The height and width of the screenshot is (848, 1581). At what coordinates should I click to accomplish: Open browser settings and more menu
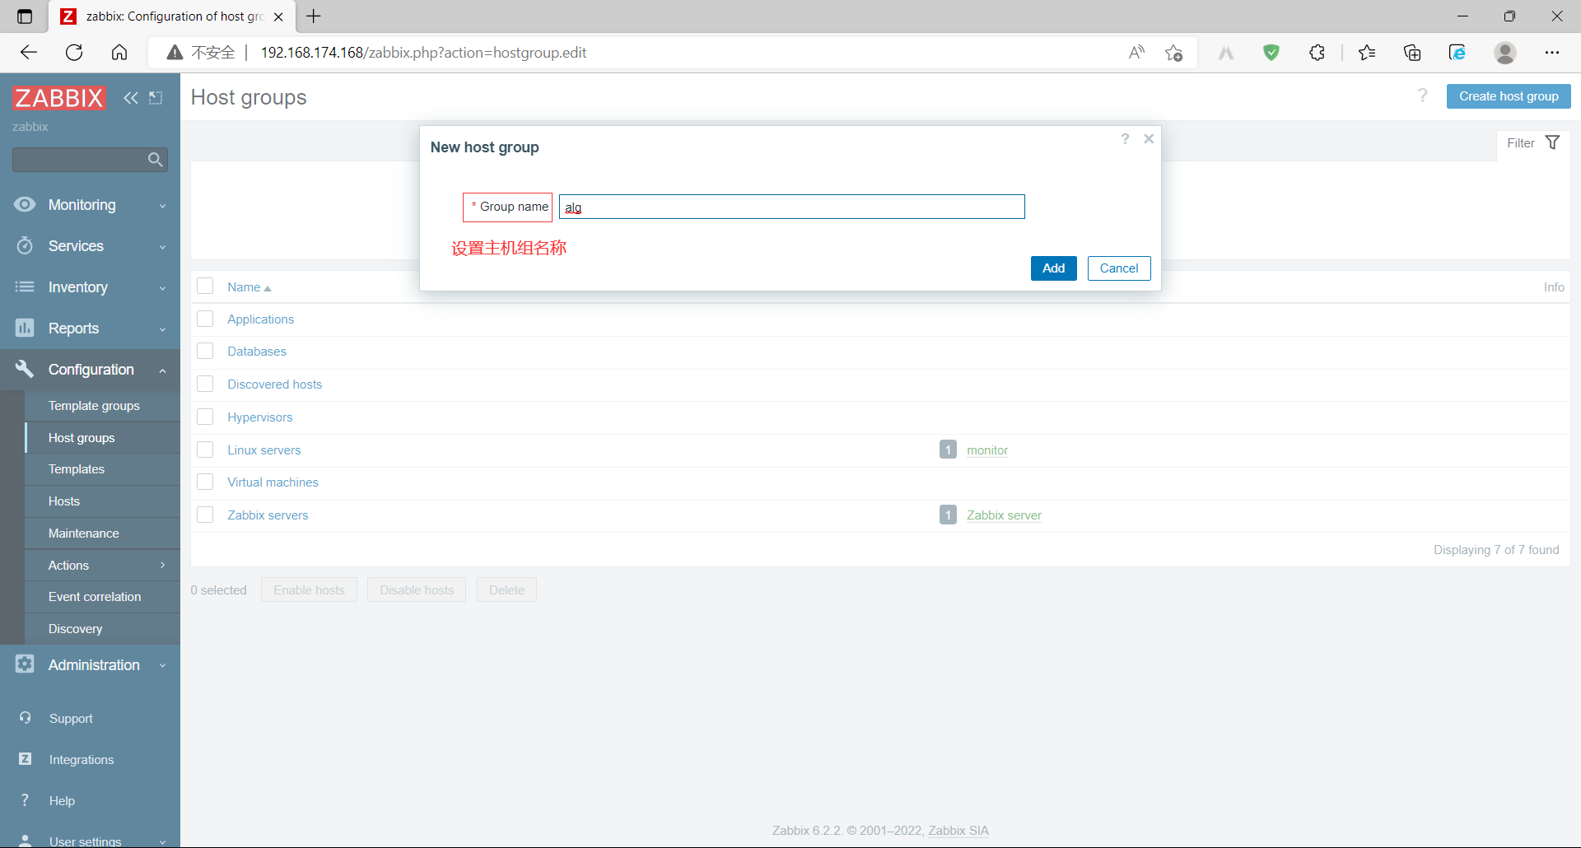click(x=1552, y=53)
